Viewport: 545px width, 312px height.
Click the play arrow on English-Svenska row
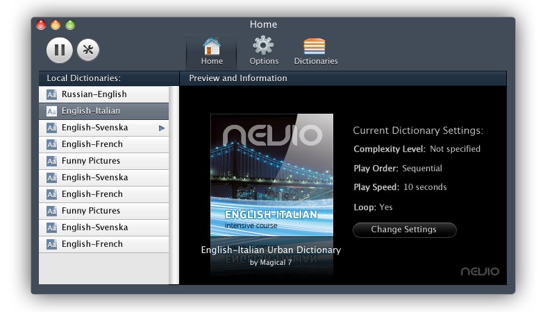click(x=162, y=128)
